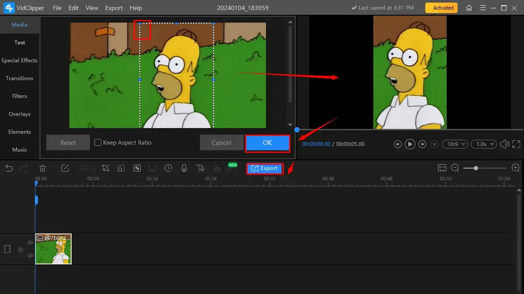Click the current time 00:00:00.00 readout
524x294 pixels.
point(316,144)
